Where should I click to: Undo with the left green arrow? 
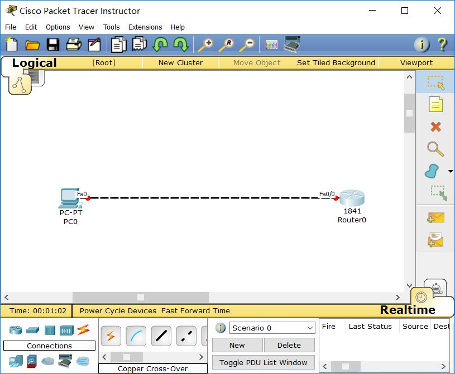tap(160, 45)
